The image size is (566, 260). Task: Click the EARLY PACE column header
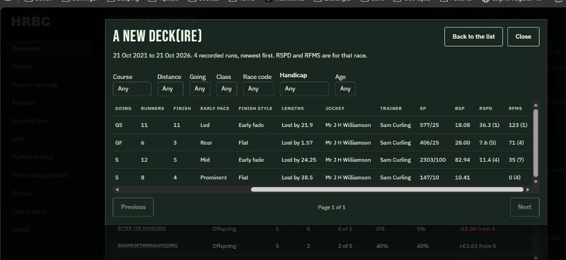(215, 108)
